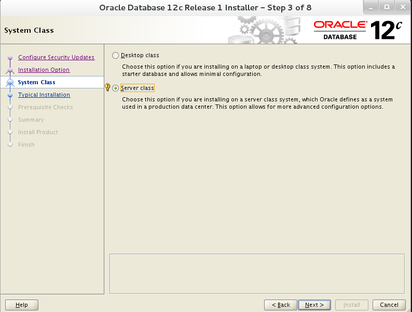
Task: Click the Configure Security Updates step marker icon
Action: coord(10,57)
